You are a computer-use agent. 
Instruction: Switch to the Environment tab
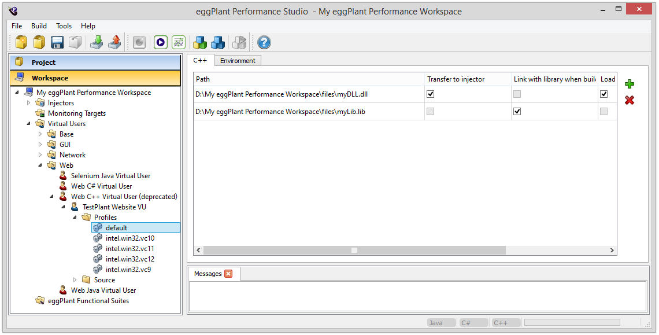[238, 61]
